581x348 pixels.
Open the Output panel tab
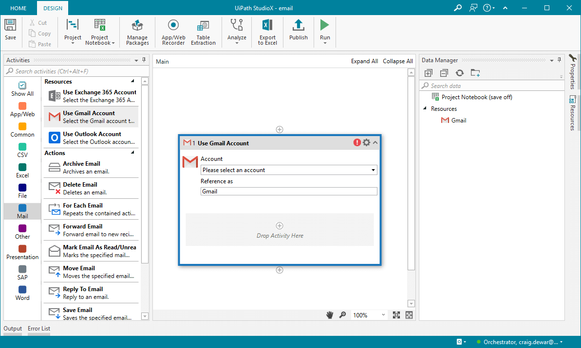pyautogui.click(x=13, y=329)
